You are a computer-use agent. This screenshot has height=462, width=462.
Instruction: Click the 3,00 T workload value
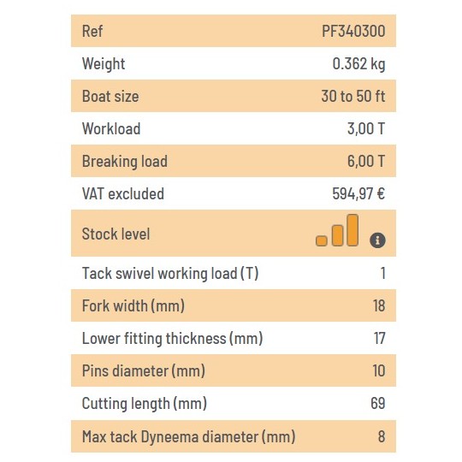click(x=366, y=128)
